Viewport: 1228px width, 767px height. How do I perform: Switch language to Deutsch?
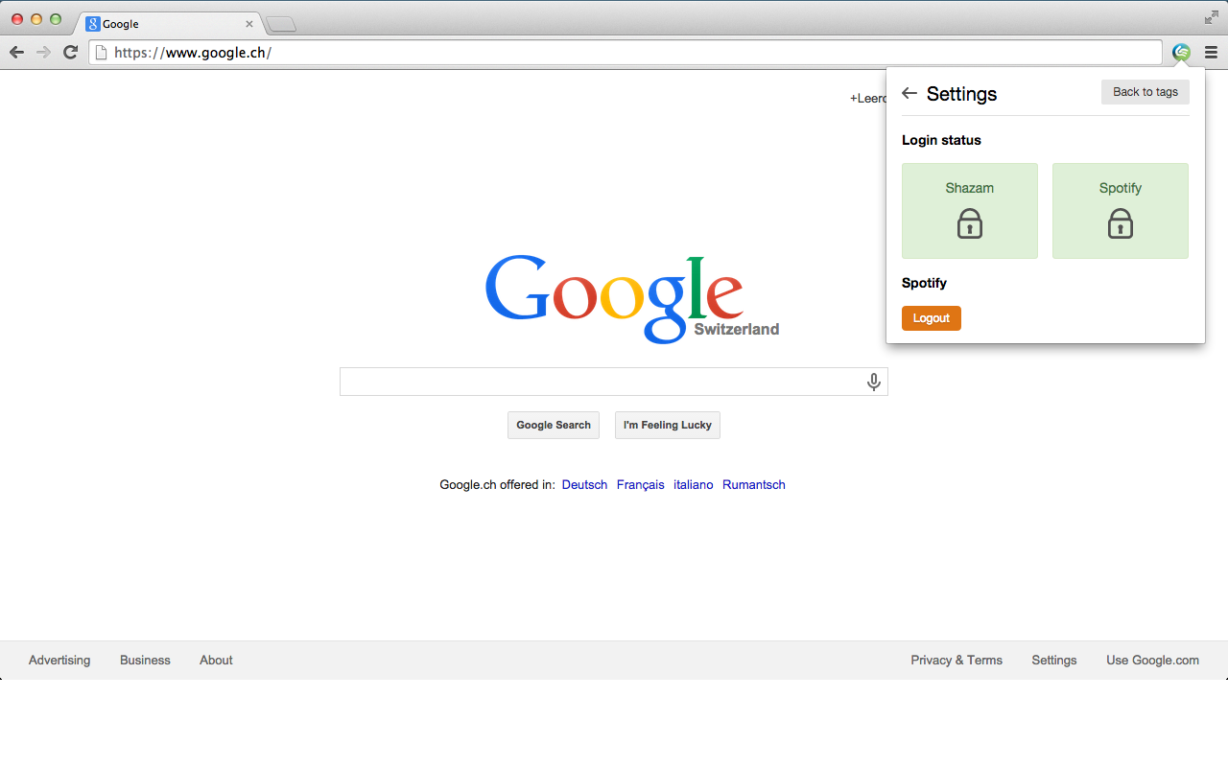coord(585,485)
